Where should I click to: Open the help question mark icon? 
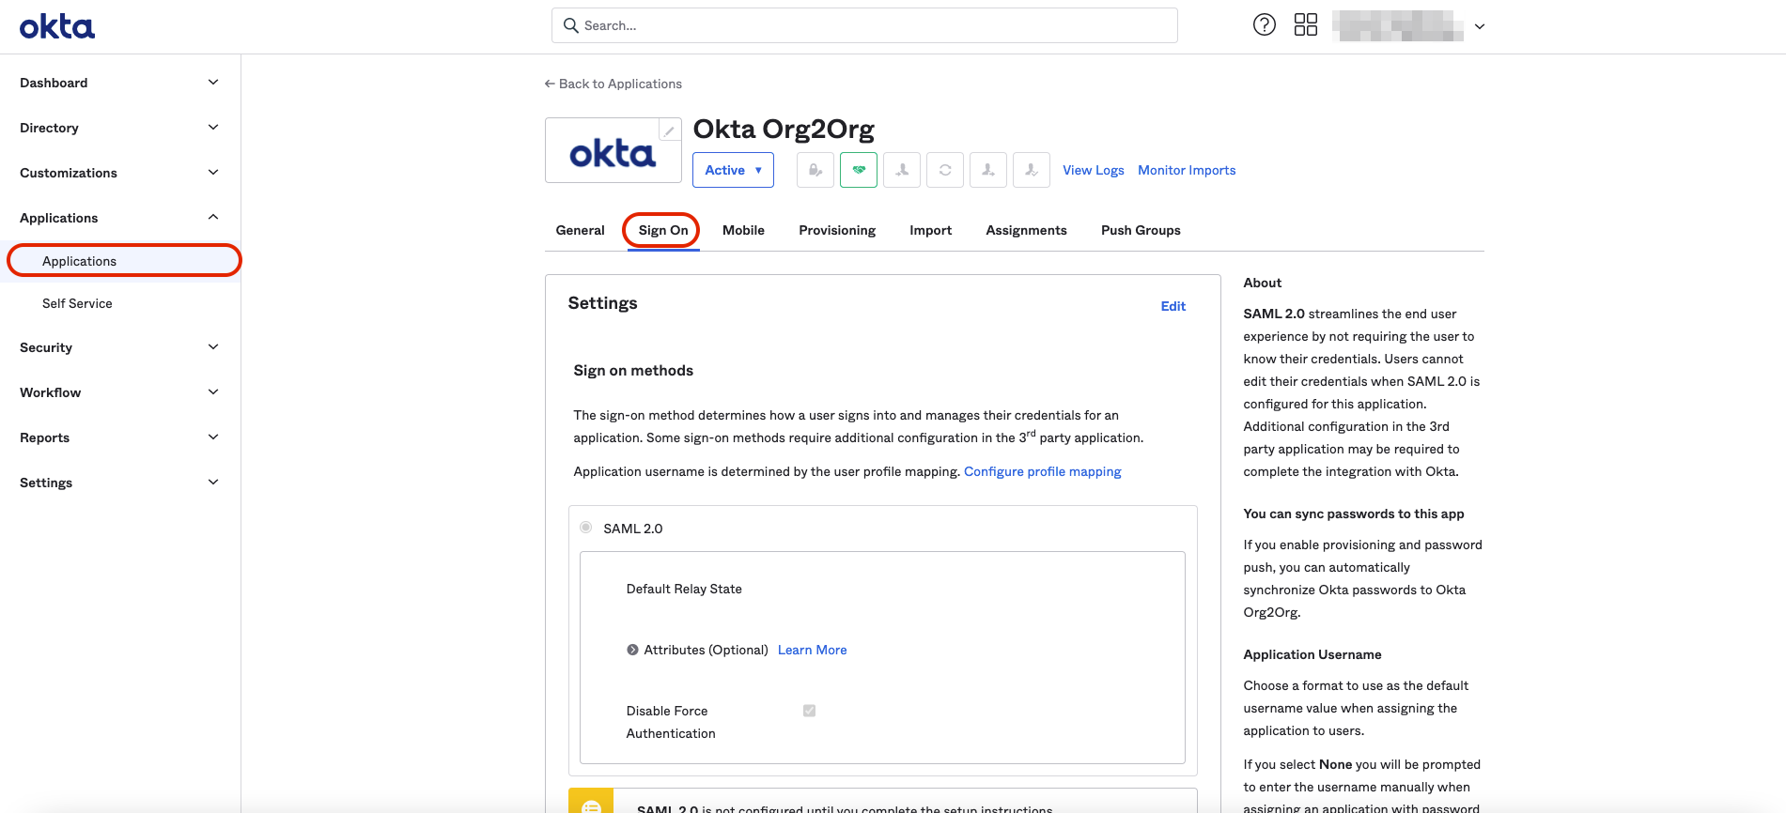1264,25
